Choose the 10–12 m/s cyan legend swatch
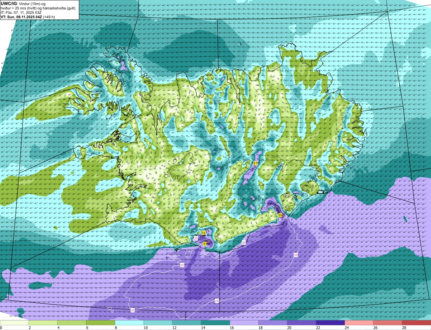The height and width of the screenshot is (330, 431). coord(158,323)
